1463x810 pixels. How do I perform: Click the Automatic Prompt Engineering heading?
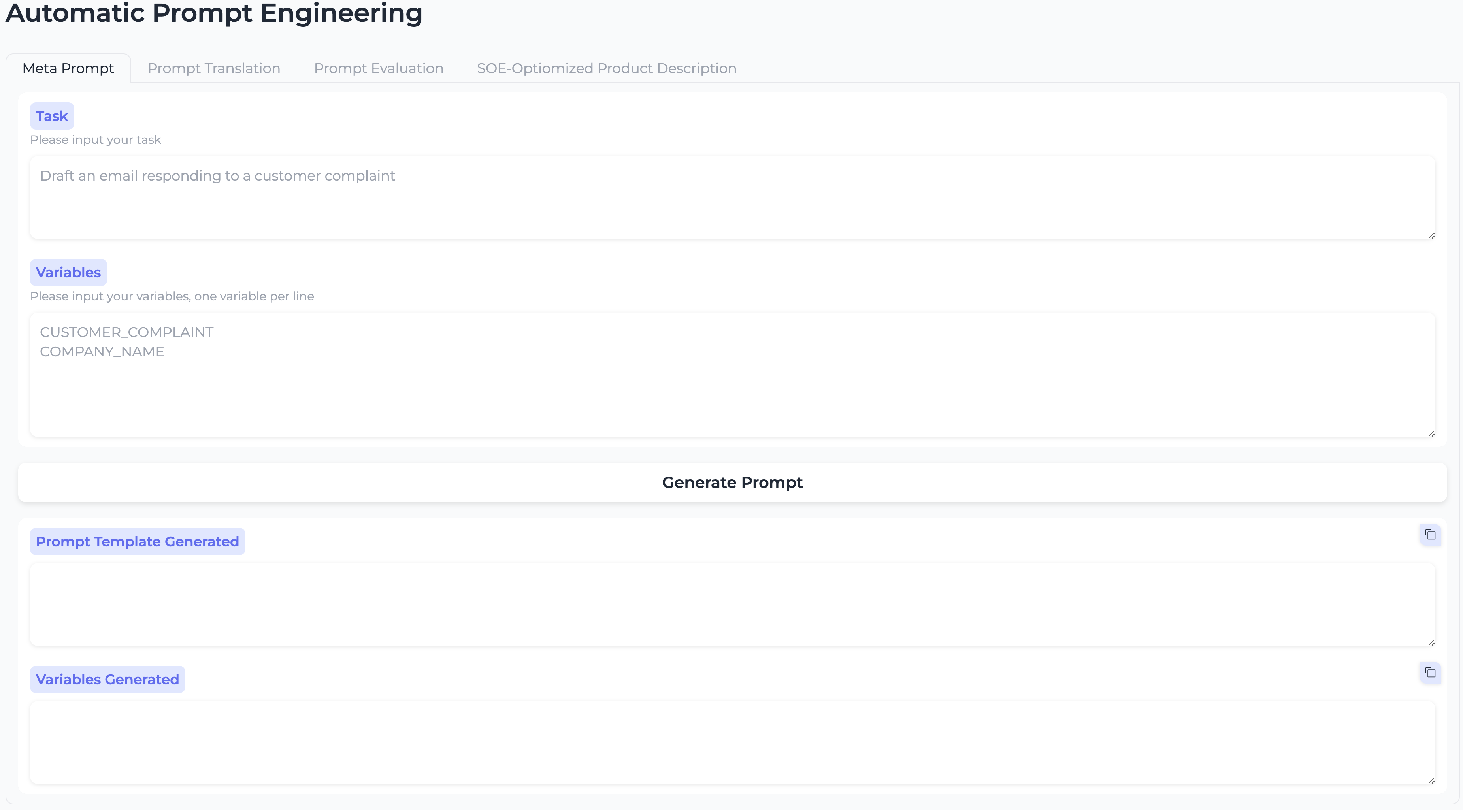[213, 14]
